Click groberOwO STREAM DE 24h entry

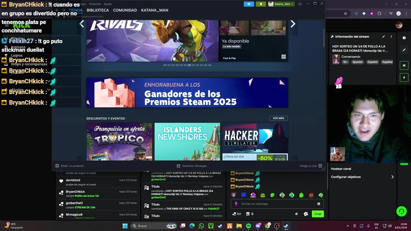(98, 205)
